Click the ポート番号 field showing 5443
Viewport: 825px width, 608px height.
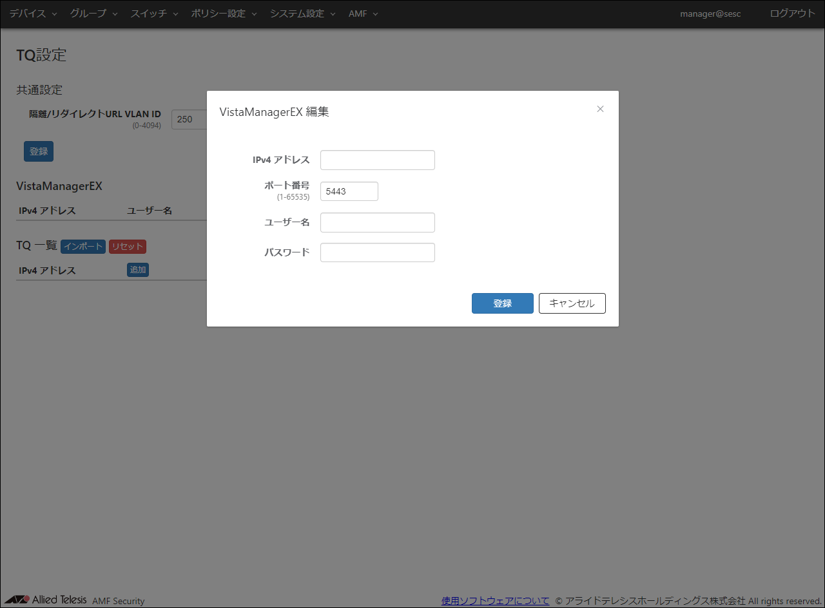(x=349, y=191)
